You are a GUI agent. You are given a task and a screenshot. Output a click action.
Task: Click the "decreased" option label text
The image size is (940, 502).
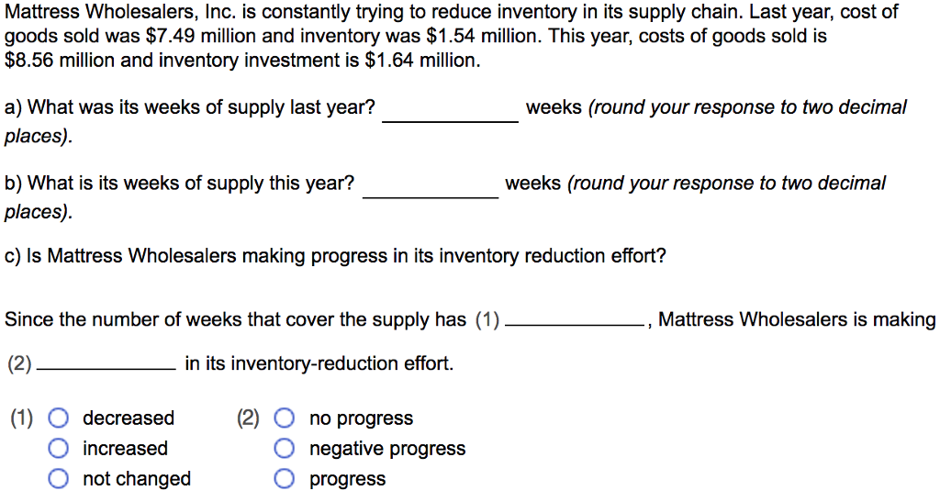coord(129,418)
